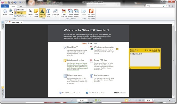Open the Comments side panel tab
This screenshot has height=104, width=177.
pos(3,92)
